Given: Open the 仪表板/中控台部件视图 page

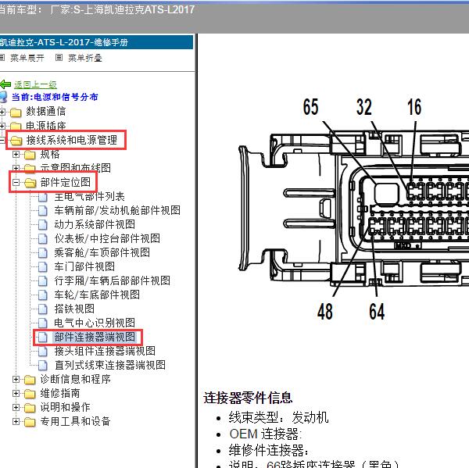Looking at the screenshot, I should pos(107,238).
